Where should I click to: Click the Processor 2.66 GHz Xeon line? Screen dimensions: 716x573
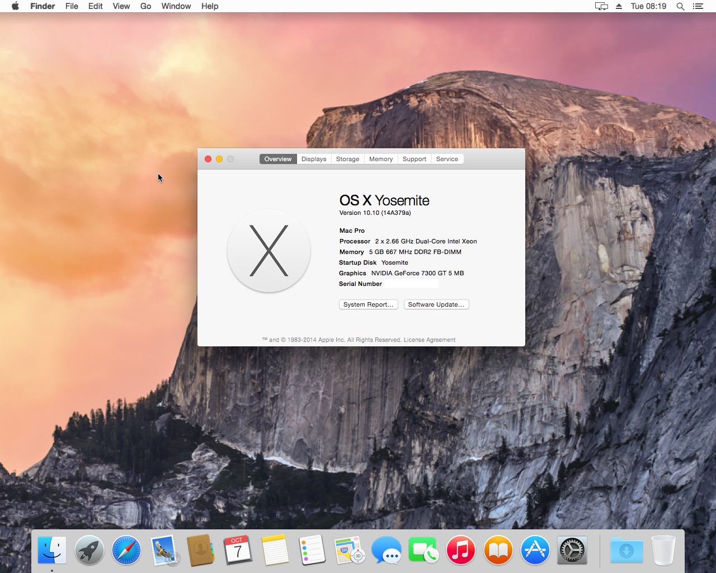tap(408, 241)
